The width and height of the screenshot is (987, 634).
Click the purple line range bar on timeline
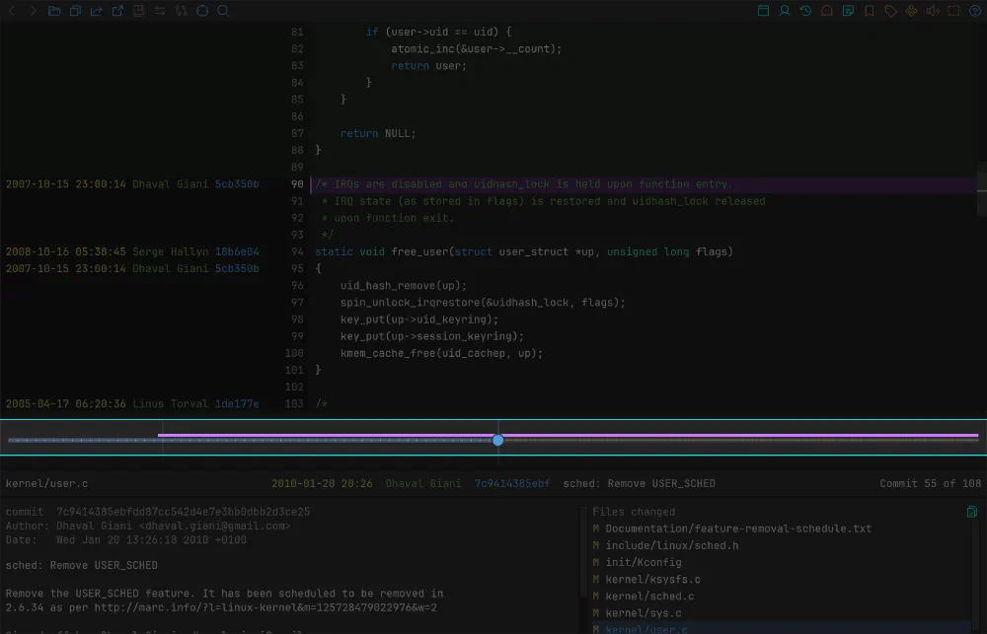coord(568,435)
